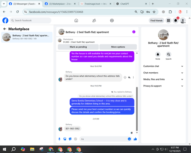Click the search icon in Chrome address bar

pyautogui.click(x=136, y=12)
